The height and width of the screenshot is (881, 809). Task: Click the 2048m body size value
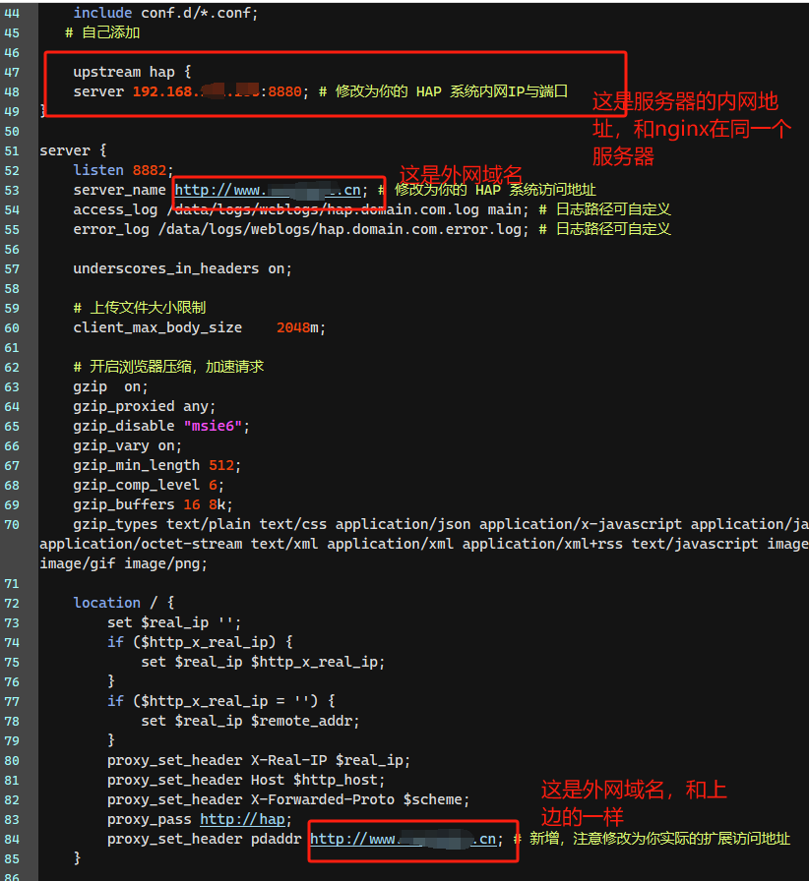pos(300,327)
